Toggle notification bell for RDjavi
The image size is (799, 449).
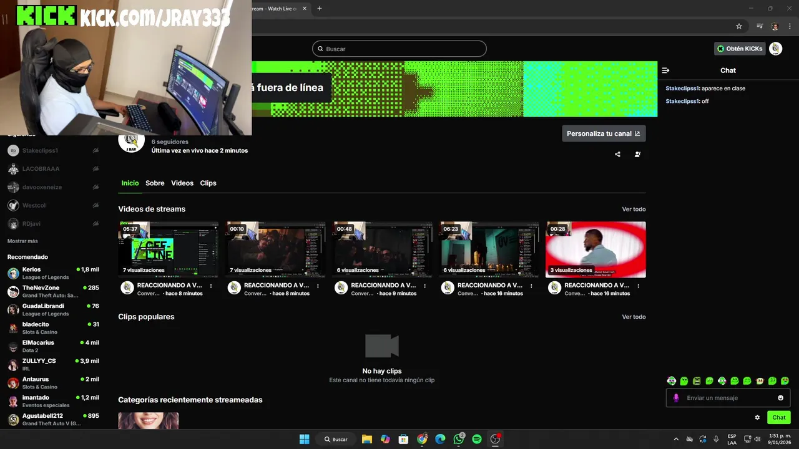tap(96, 223)
